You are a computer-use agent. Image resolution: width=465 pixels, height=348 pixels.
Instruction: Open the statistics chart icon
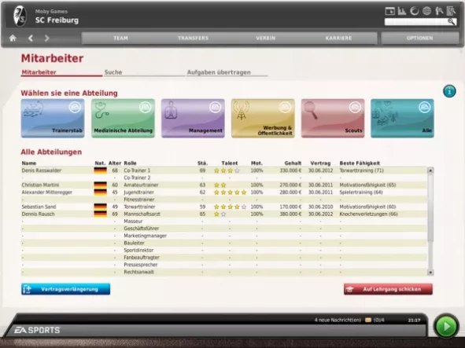click(402, 11)
